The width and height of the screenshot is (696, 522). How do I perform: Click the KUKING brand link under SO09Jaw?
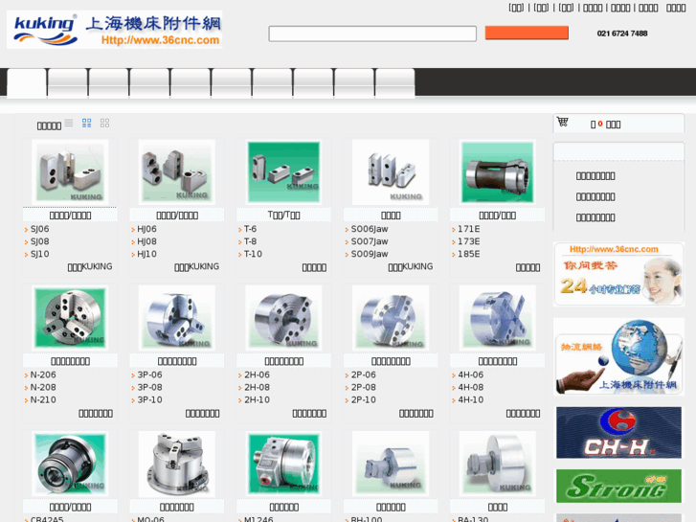[x=411, y=266]
